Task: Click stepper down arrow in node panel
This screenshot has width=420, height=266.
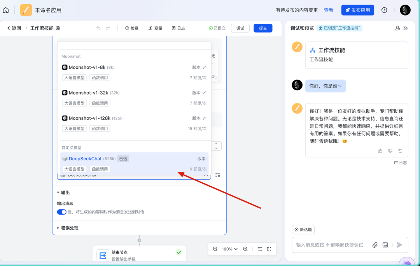Action: pyautogui.click(x=216, y=148)
